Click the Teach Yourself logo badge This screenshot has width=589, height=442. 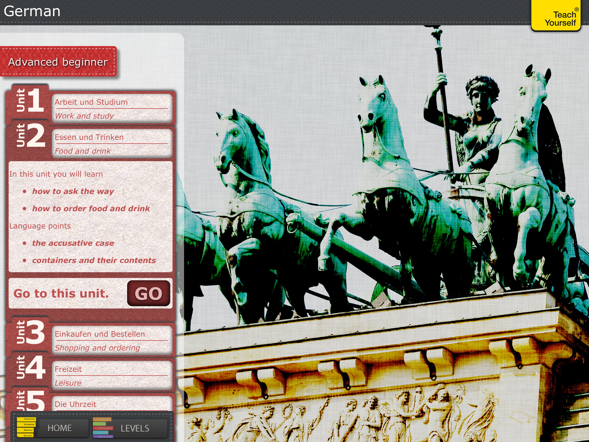click(x=556, y=16)
